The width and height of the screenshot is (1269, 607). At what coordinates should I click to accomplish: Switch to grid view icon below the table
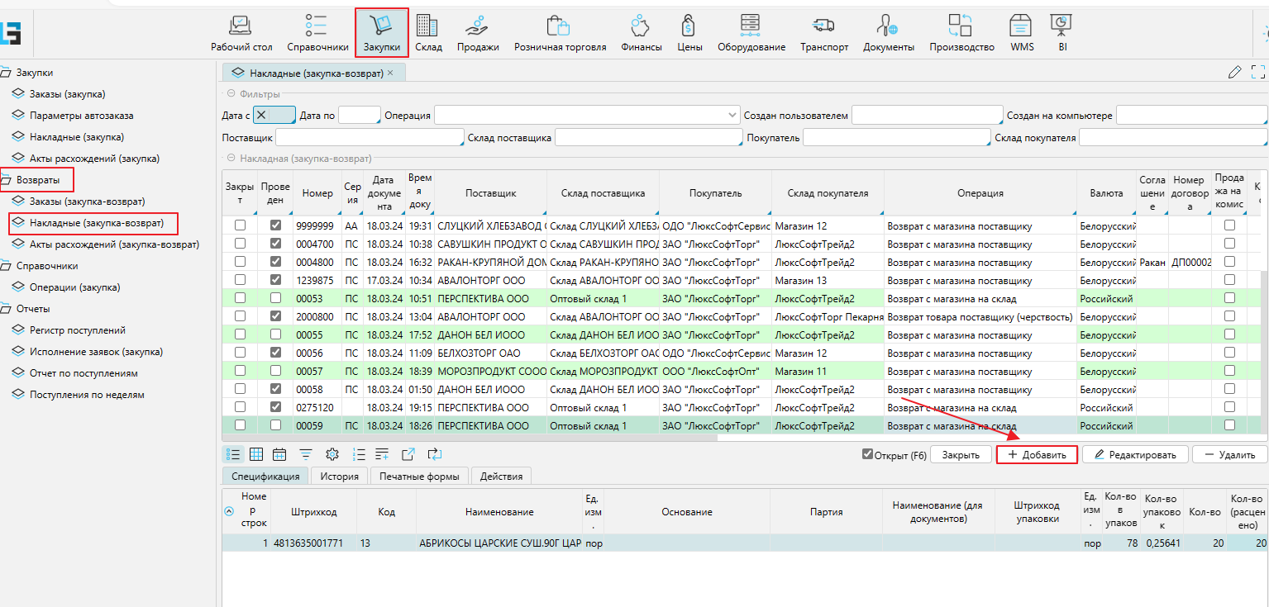tap(256, 454)
